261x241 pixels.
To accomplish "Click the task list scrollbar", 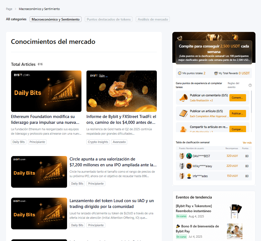I will click(x=251, y=102).
